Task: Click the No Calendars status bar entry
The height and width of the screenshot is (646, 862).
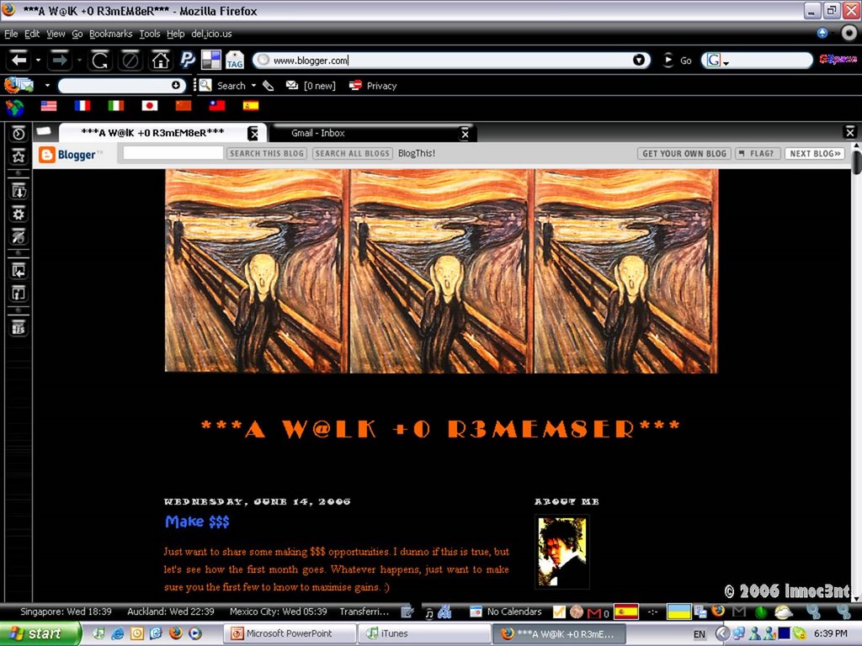Action: click(506, 612)
